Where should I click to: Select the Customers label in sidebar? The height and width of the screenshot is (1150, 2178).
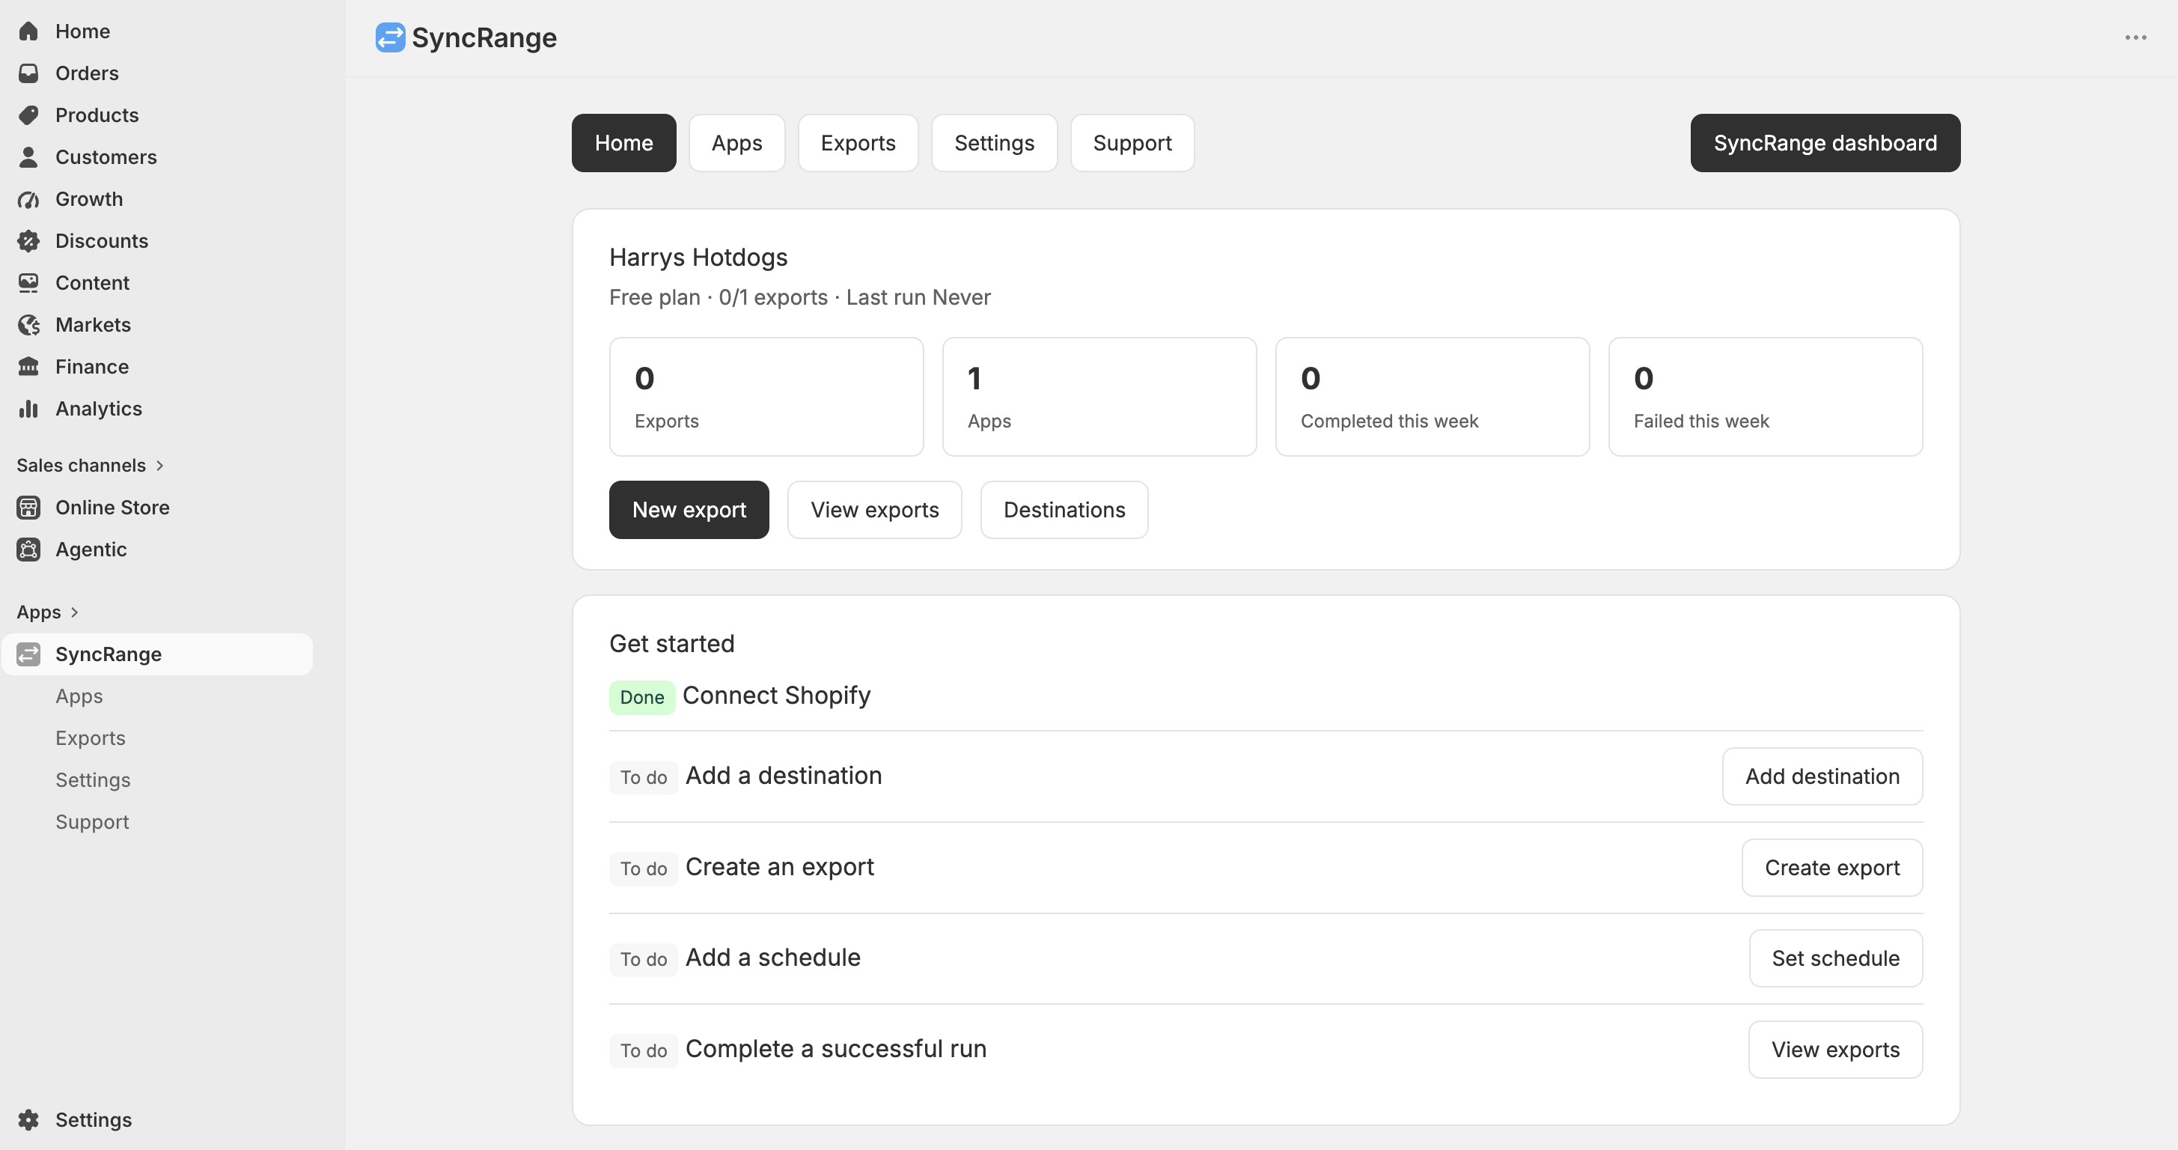(x=106, y=157)
